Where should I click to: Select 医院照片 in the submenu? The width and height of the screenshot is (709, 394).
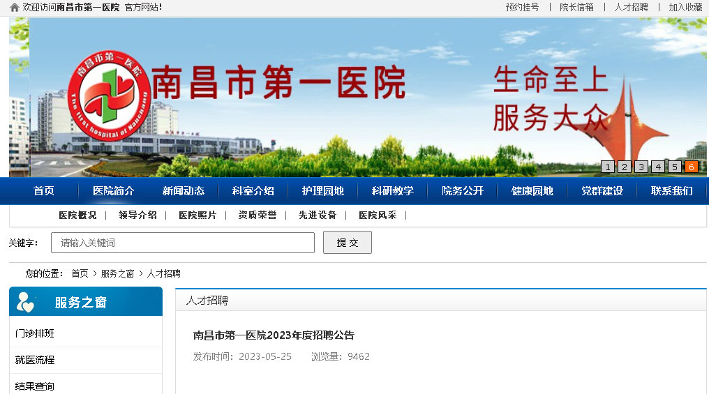pos(197,215)
